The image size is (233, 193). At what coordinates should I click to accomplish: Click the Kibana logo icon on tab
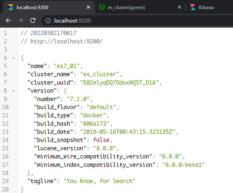click(193, 7)
